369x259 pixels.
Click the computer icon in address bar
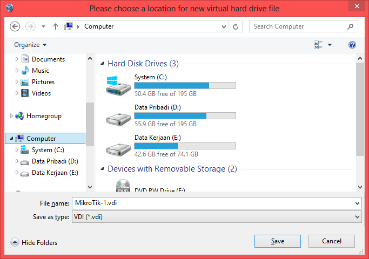click(69, 26)
